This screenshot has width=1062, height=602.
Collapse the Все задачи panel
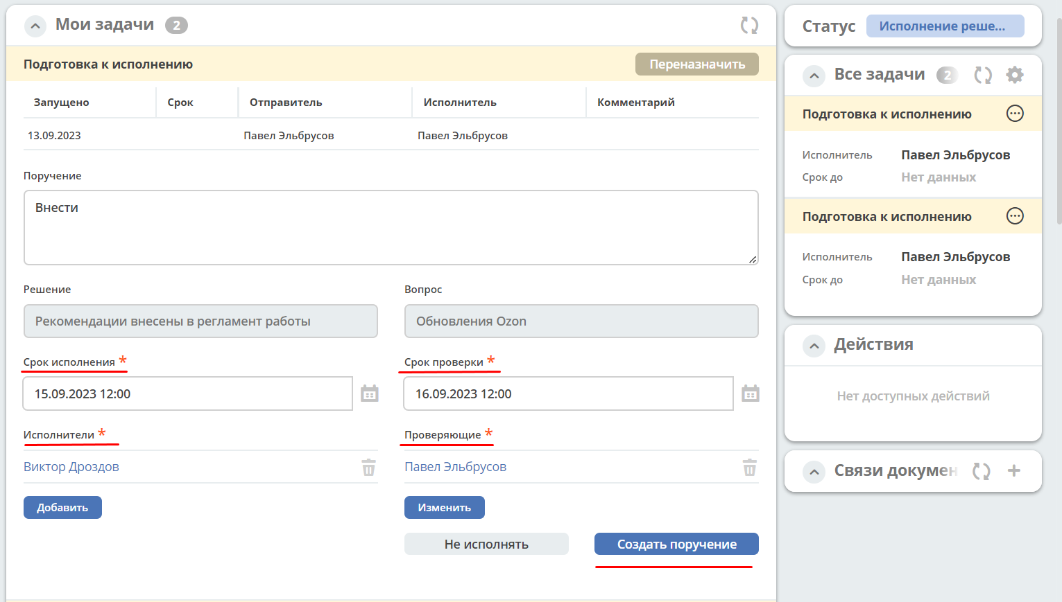[814, 76]
